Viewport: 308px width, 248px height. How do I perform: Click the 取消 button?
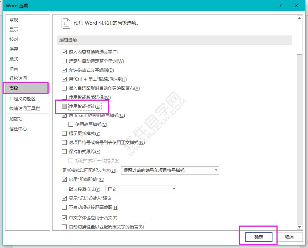coord(290,237)
